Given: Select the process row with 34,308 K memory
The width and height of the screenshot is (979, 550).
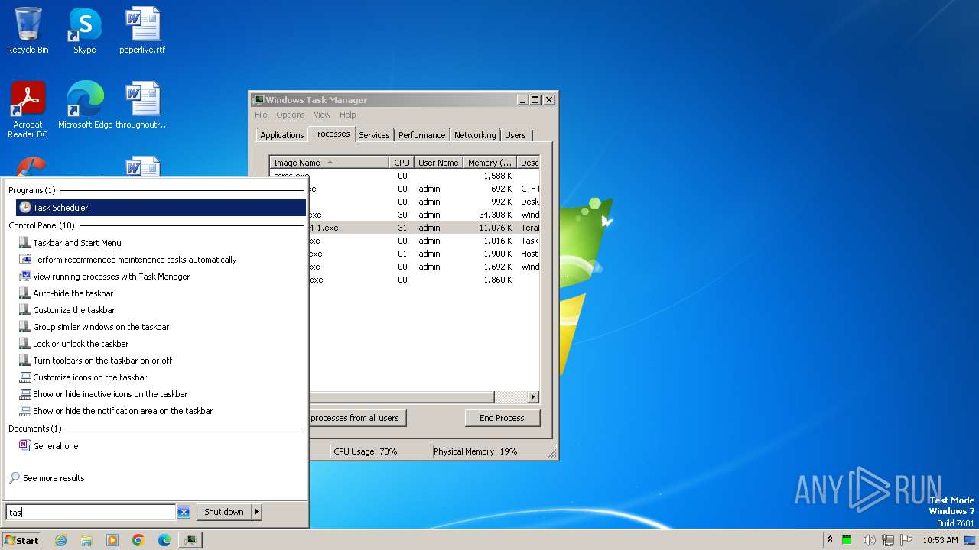Looking at the screenshot, I should point(424,215).
